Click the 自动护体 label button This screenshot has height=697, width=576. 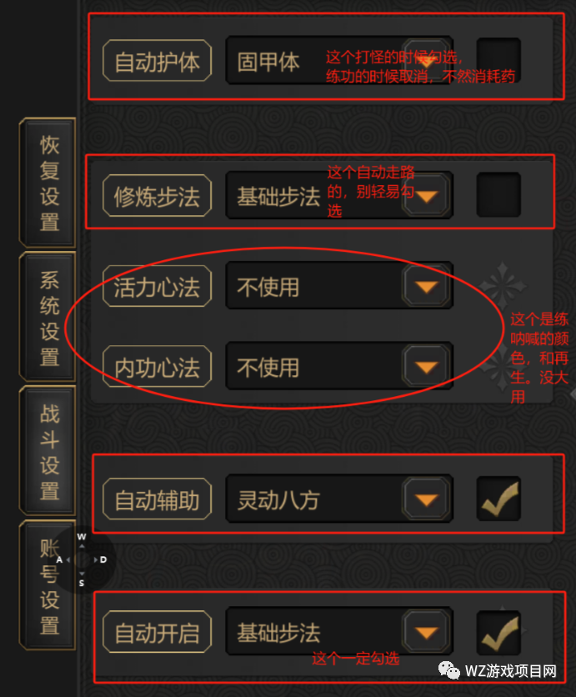click(x=157, y=61)
